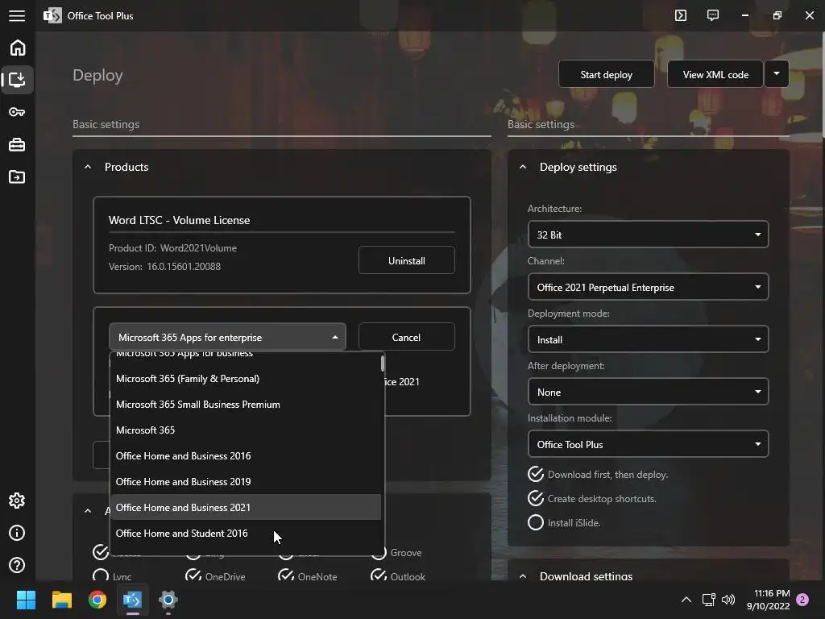Open the Installation module dropdown
Image resolution: width=825 pixels, height=619 pixels.
tap(649, 444)
